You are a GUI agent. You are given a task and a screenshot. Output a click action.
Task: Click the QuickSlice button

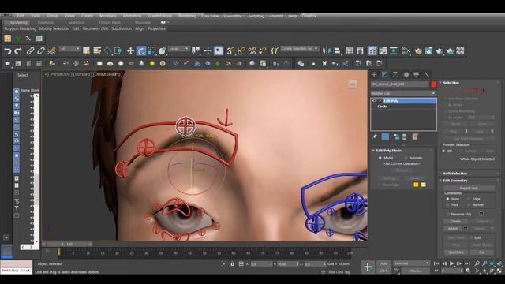point(456,252)
